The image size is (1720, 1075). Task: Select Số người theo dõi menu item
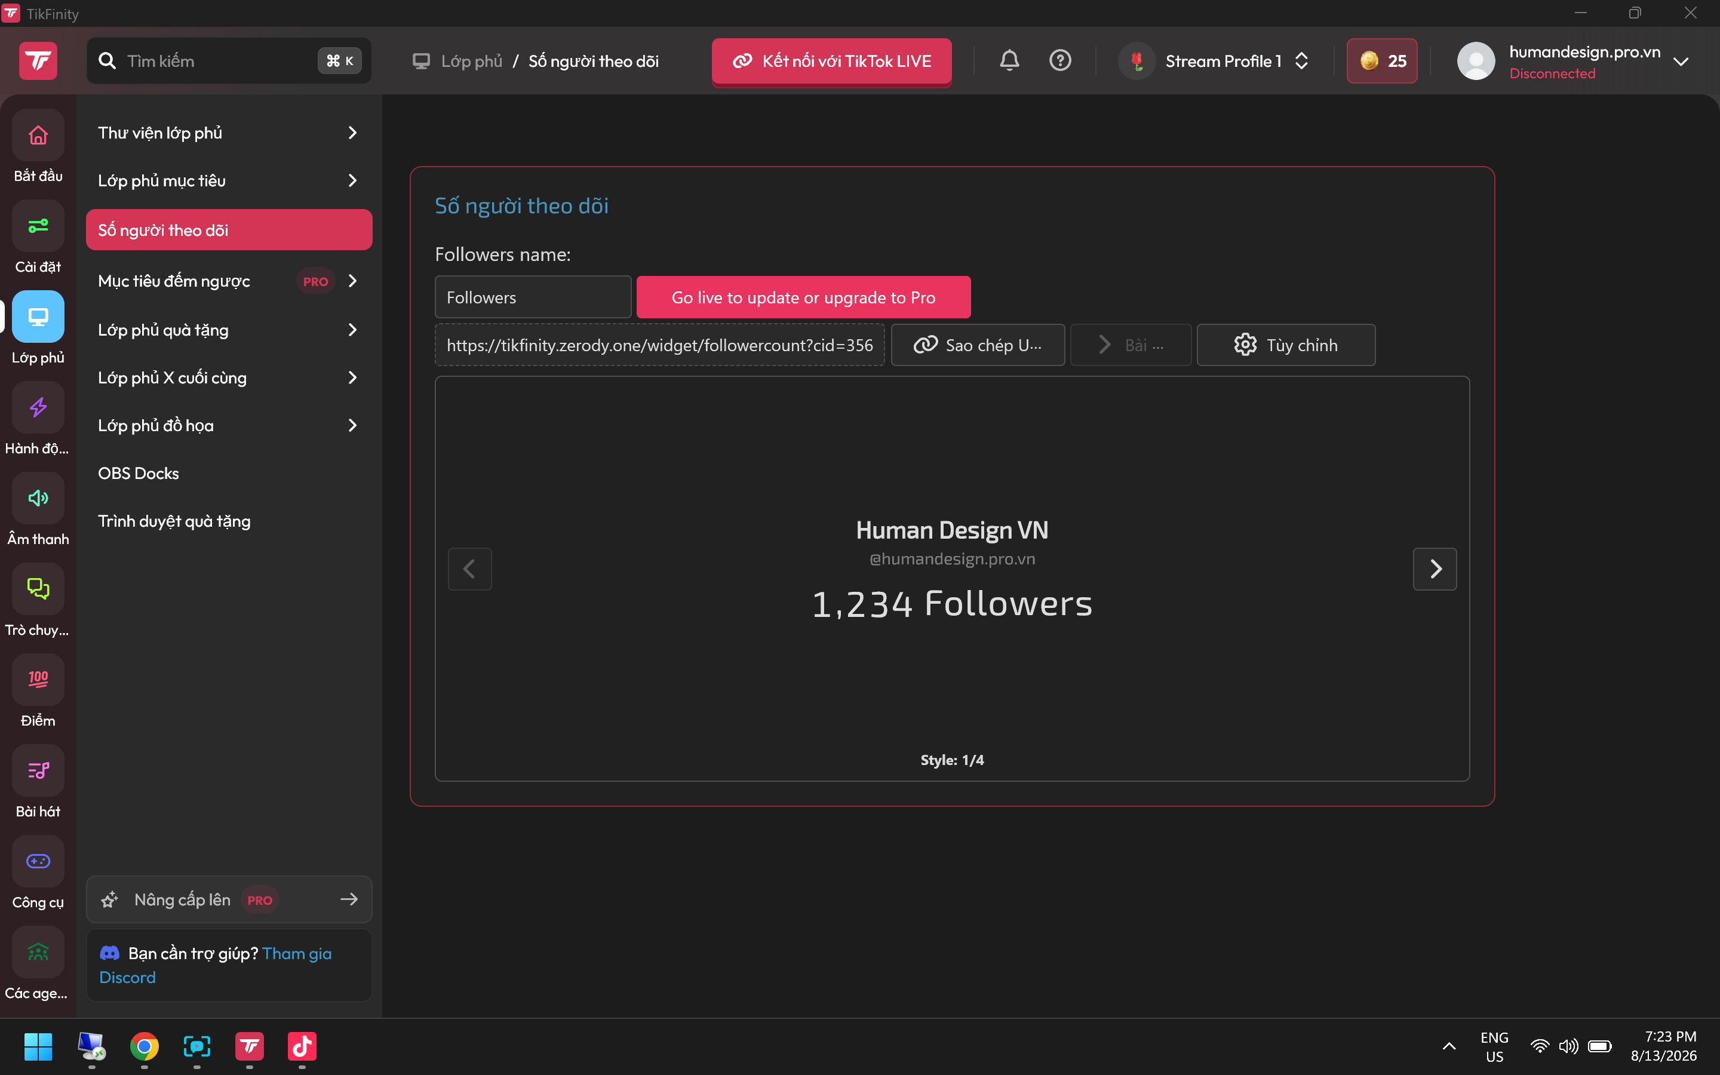229,230
